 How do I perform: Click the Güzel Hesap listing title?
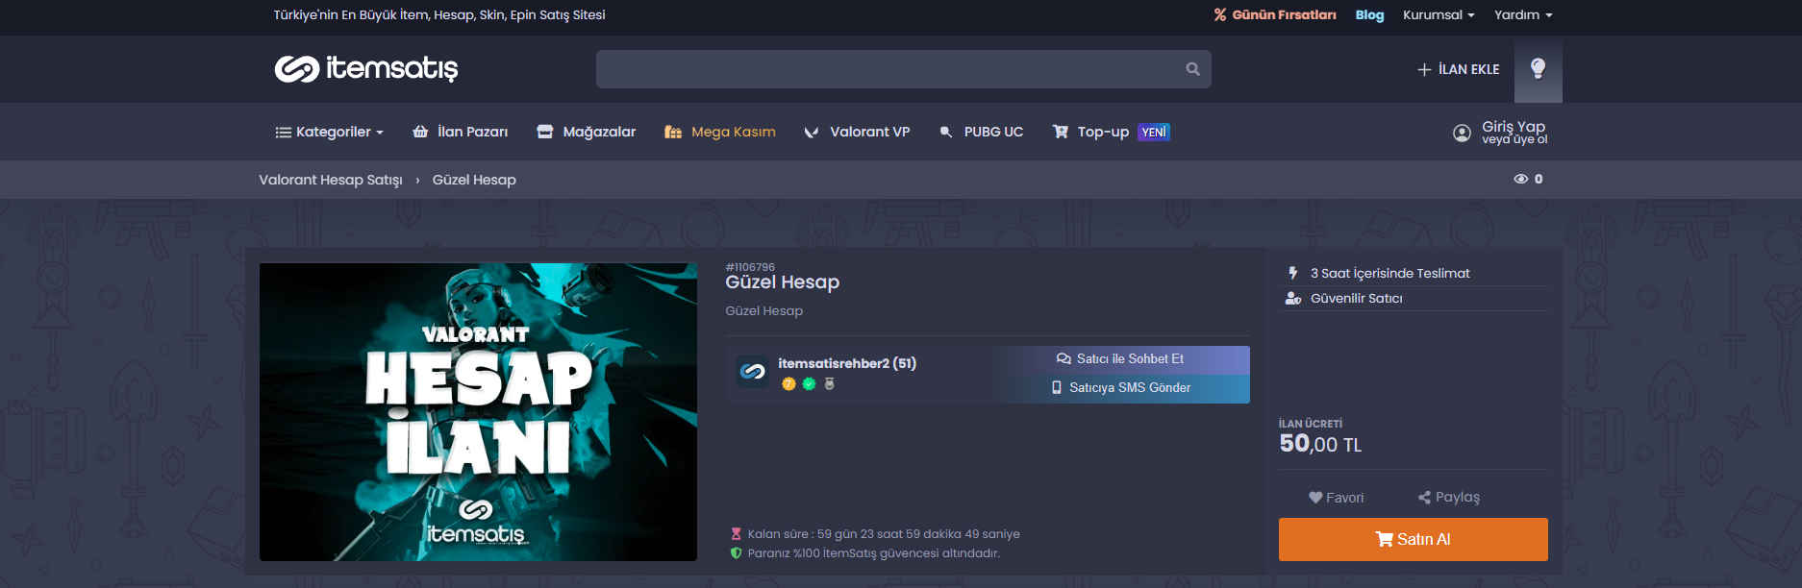pyautogui.click(x=783, y=282)
